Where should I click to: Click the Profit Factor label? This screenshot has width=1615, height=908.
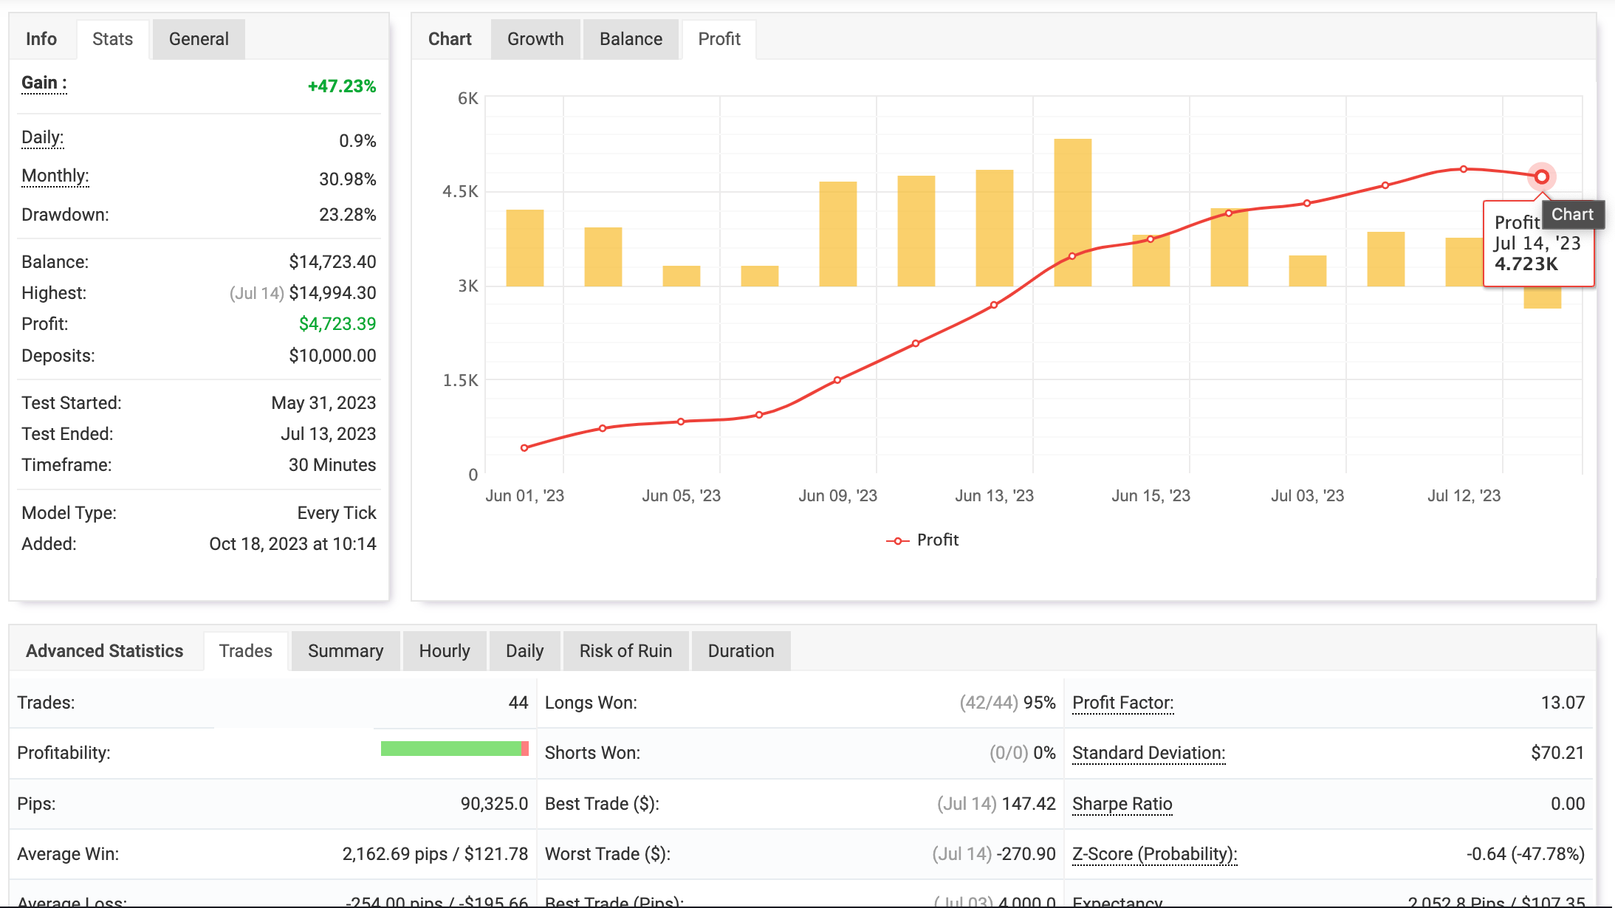[1122, 703]
